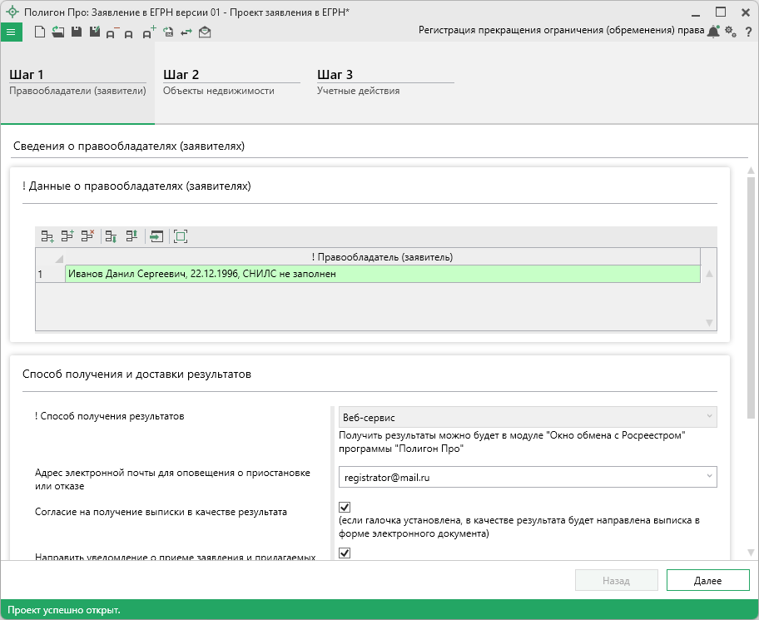Expand the applicants table to full screen
The height and width of the screenshot is (620, 759).
181,236
